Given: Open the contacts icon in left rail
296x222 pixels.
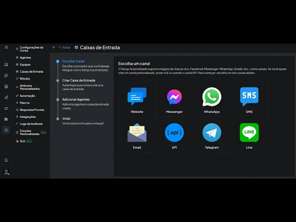Looking at the screenshot, I should coord(6,86).
